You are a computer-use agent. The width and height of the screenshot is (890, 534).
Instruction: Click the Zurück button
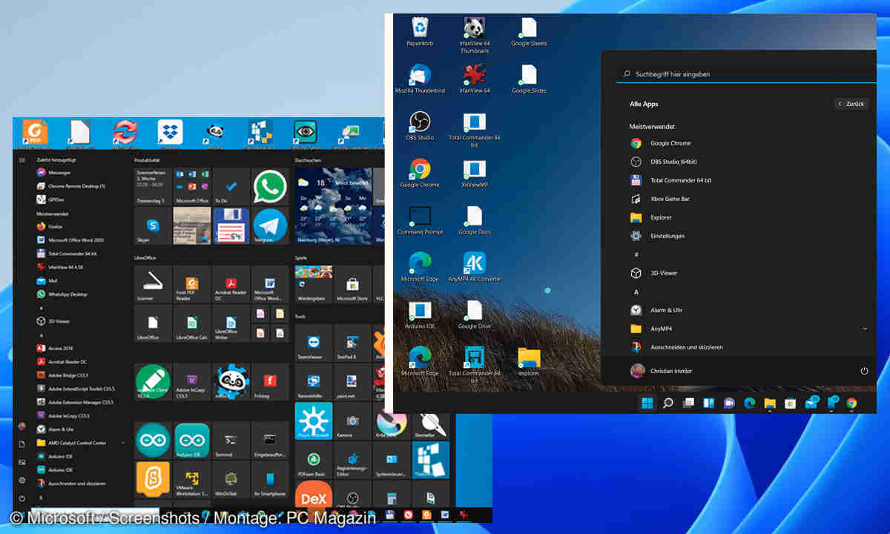[x=851, y=105]
